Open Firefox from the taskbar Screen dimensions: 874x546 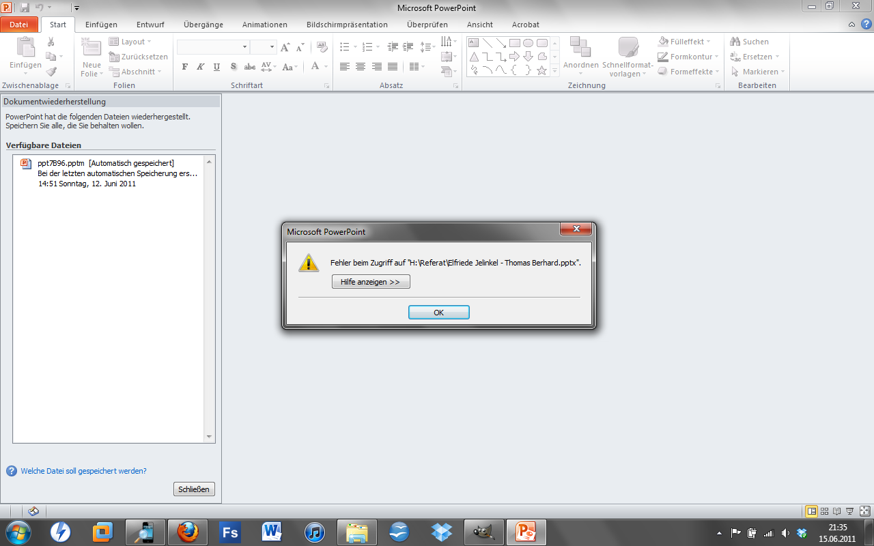[187, 532]
